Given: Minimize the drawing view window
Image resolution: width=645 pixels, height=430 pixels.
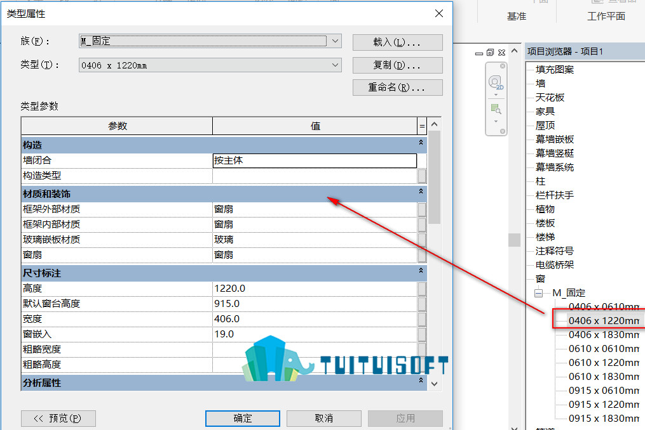Looking at the screenshot, I should tap(479, 53).
